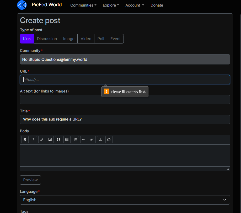Screen dimensions: 241x213
Task: Open the Account menu
Action: [135, 5]
